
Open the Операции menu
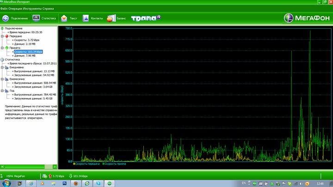15,9
